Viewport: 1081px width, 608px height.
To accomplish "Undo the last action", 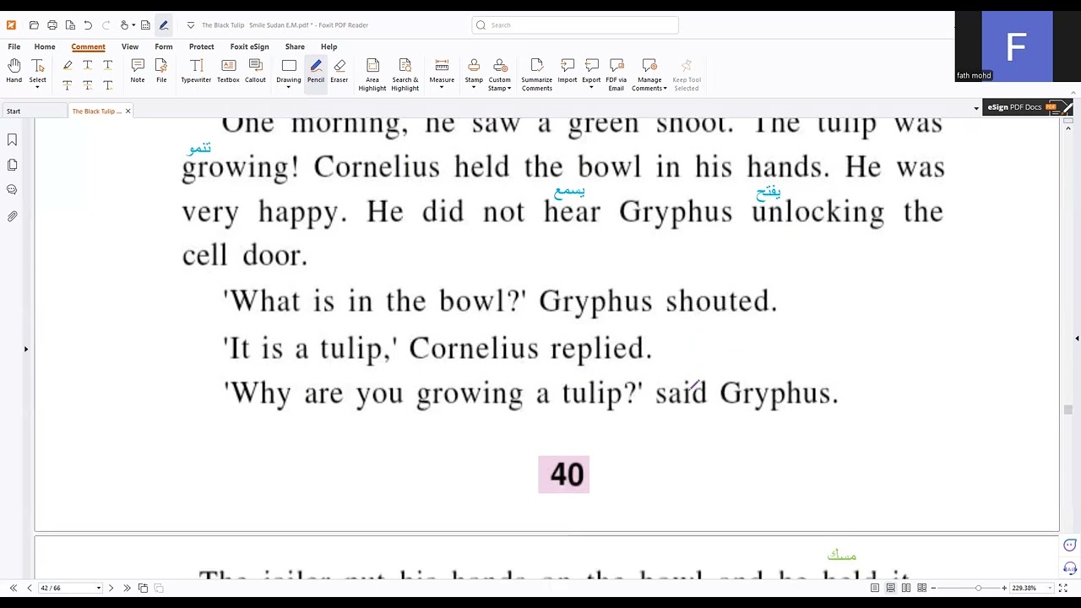I will pos(88,25).
